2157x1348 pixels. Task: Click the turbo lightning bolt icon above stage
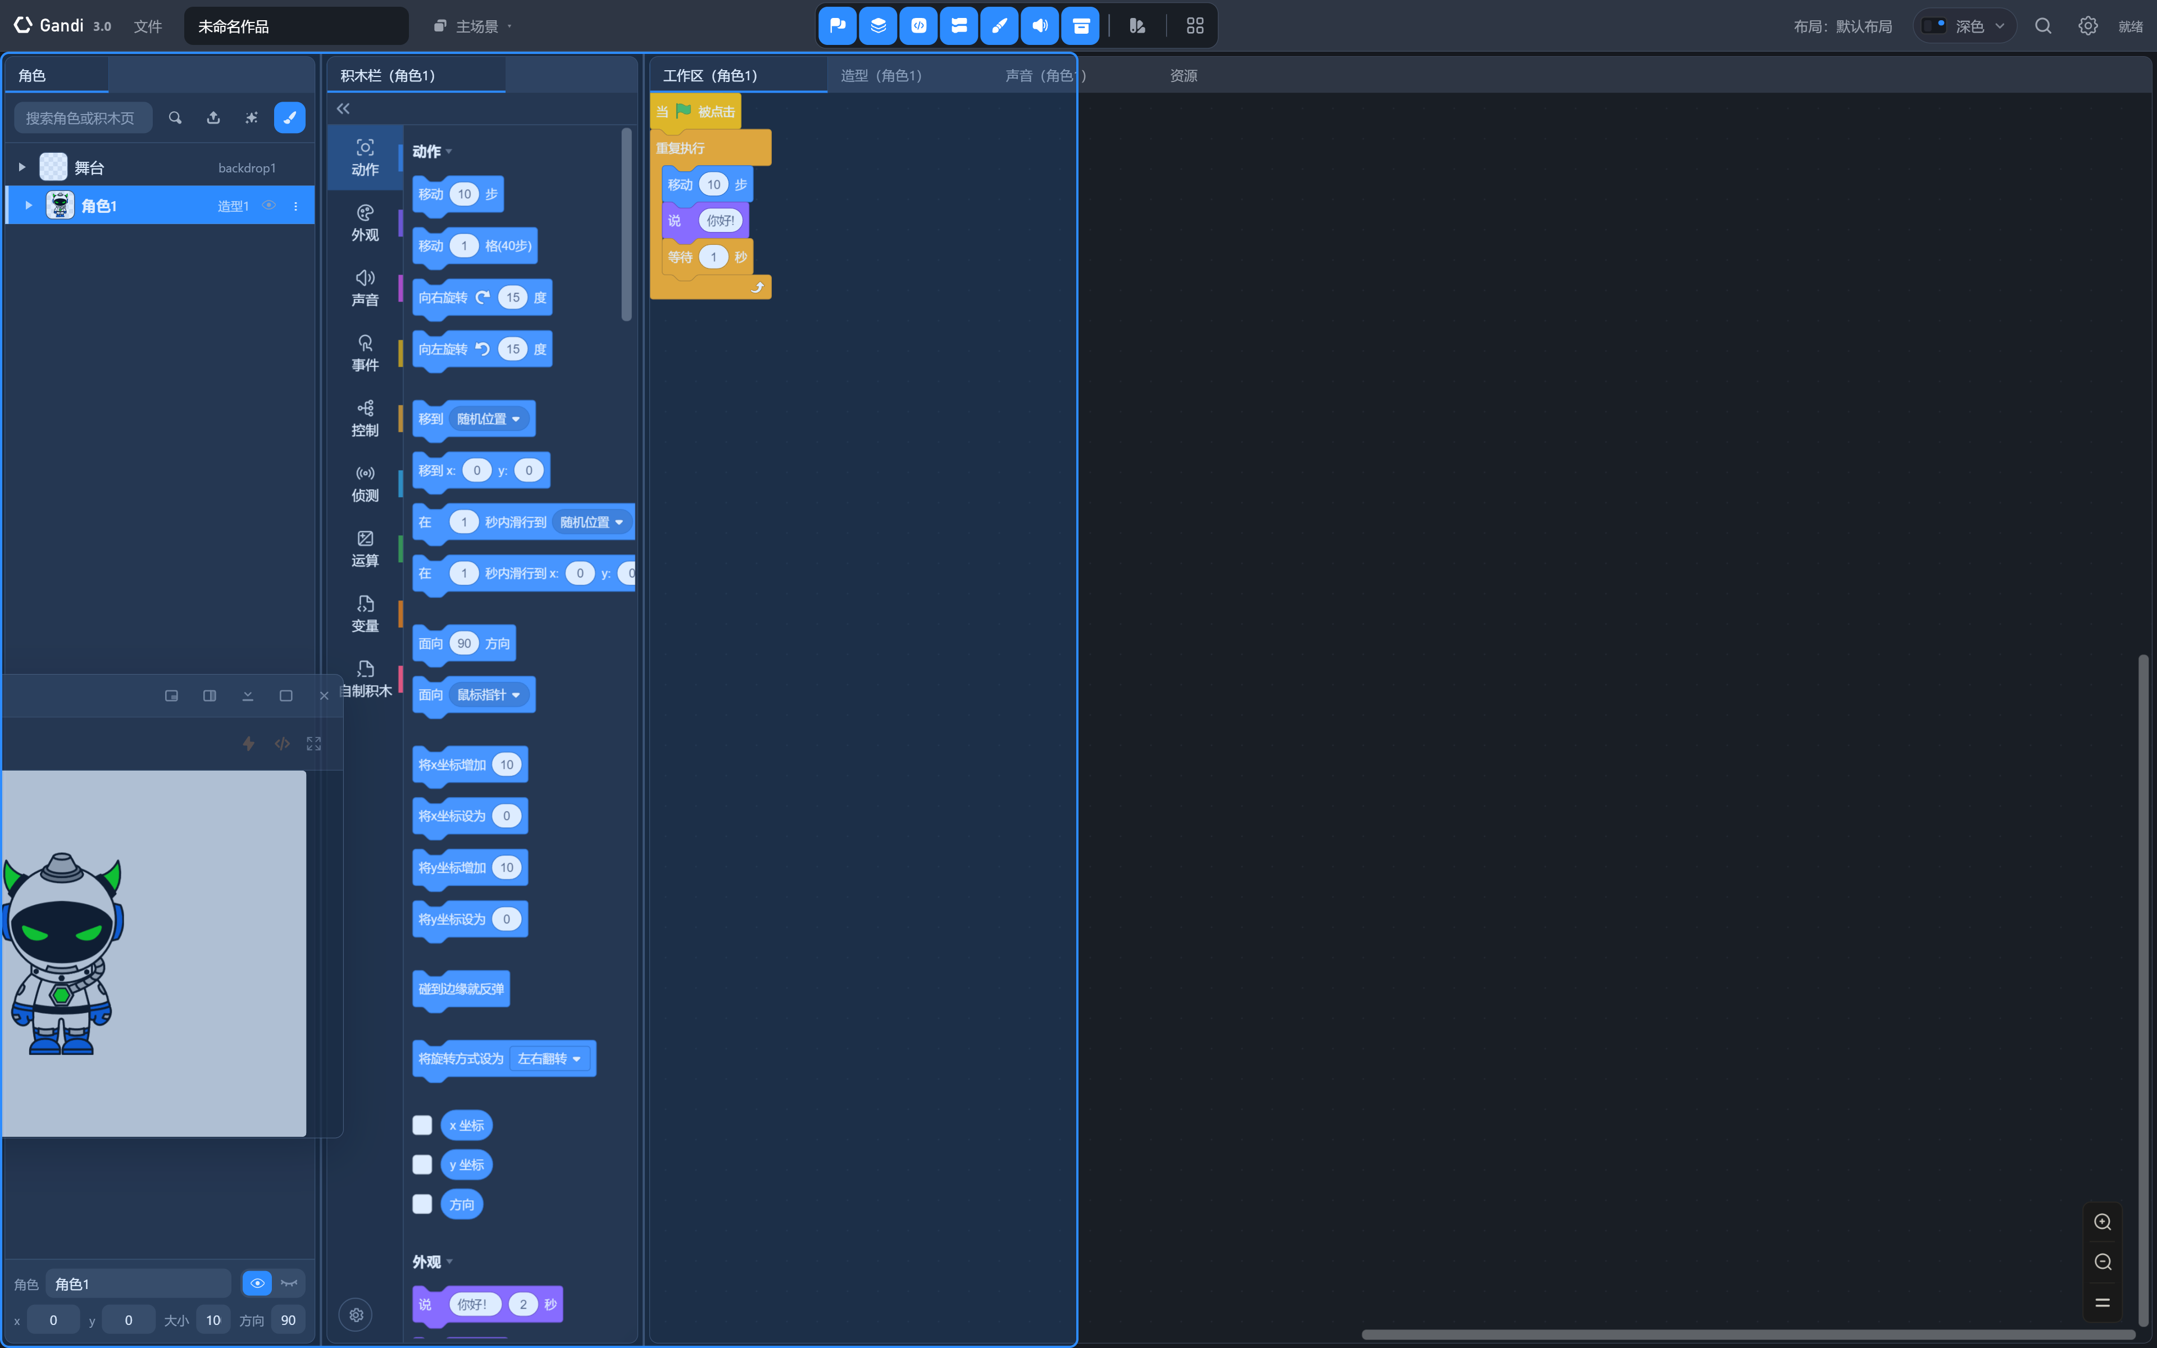tap(249, 744)
